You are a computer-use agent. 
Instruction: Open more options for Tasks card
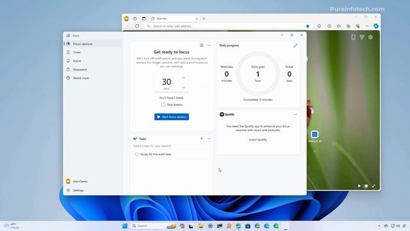[209, 139]
